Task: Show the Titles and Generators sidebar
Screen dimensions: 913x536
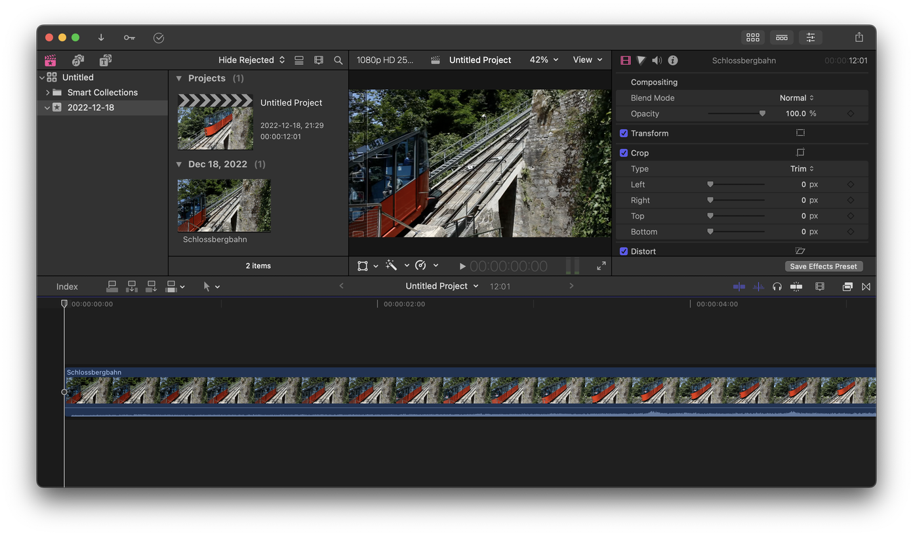Action: click(106, 60)
